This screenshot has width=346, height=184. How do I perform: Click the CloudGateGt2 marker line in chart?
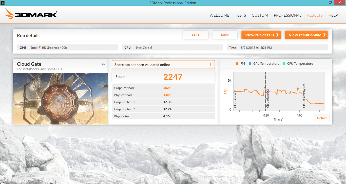coord(265,91)
